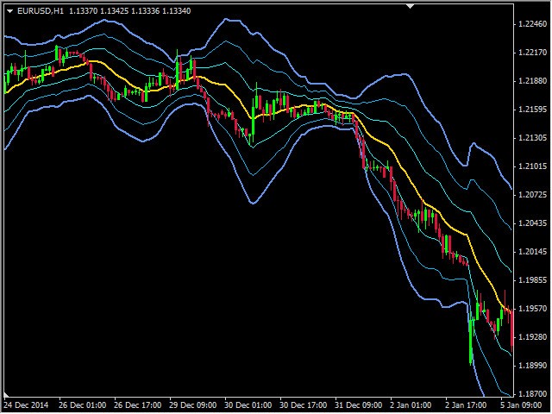Image resolution: width=552 pixels, height=414 pixels.
Task: Click the 1.22460 price scale label
Action: tap(532, 24)
